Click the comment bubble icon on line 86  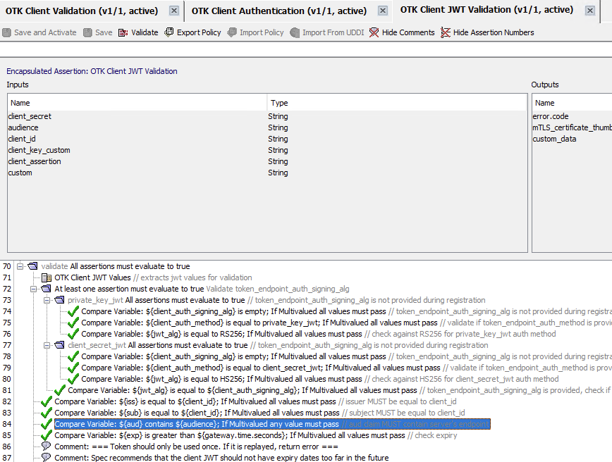(46, 446)
